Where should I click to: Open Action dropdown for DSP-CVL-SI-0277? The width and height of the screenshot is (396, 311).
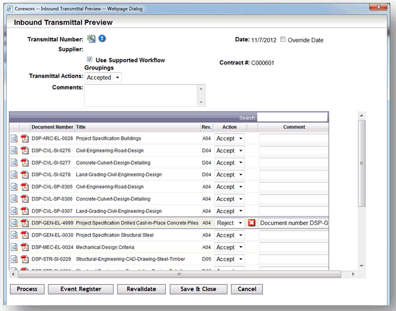(230, 162)
